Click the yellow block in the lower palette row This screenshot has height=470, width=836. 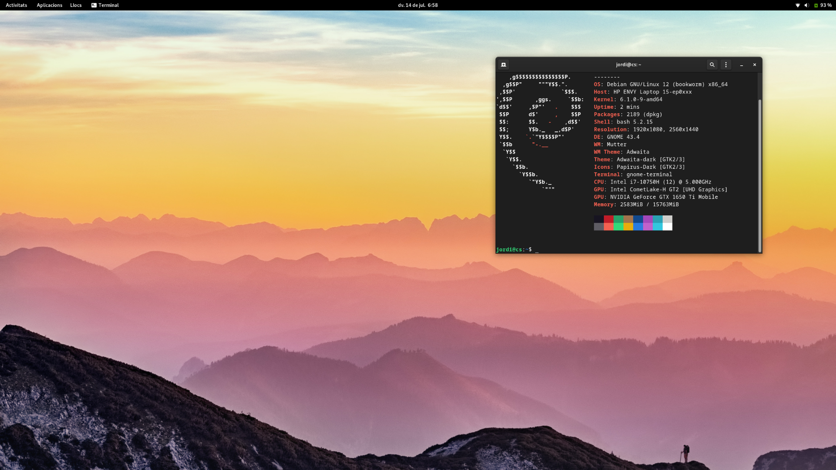[x=628, y=227]
